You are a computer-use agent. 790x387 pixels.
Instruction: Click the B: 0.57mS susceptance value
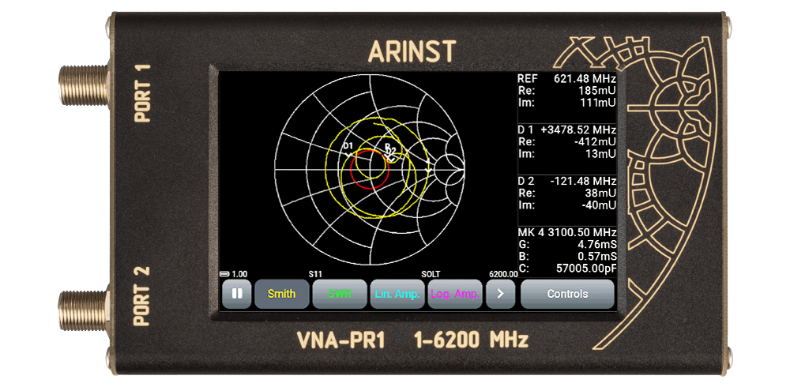(x=566, y=257)
